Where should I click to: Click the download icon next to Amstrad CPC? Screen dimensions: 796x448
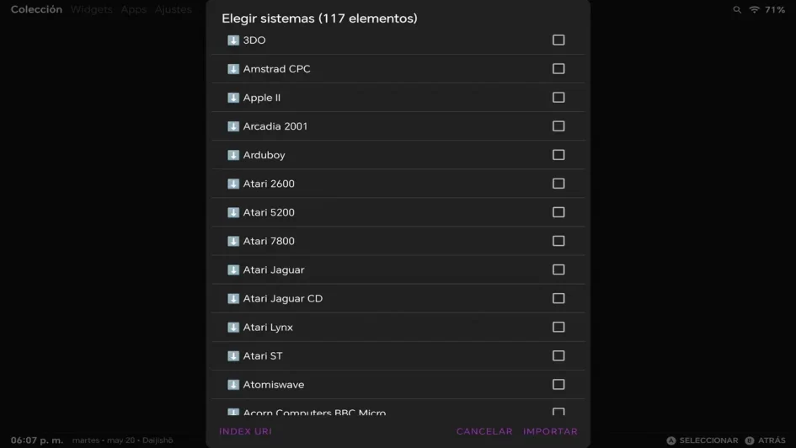point(233,69)
